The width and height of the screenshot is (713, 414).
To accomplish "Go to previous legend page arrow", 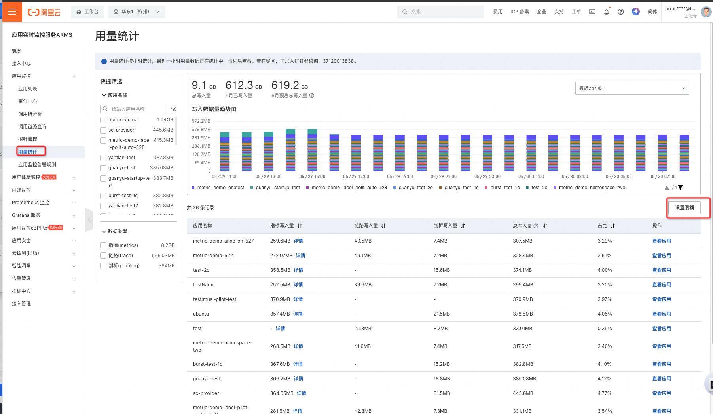I will click(667, 188).
